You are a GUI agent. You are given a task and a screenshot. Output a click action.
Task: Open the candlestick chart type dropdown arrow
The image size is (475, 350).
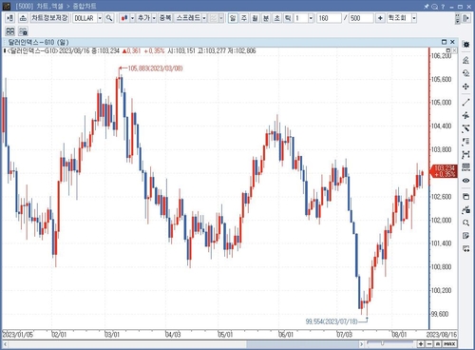coord(132,18)
